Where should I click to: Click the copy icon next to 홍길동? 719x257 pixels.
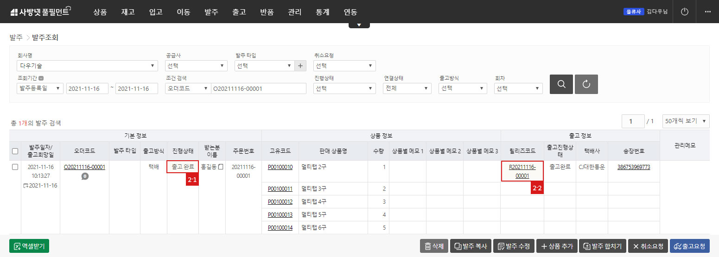pyautogui.click(x=221, y=167)
